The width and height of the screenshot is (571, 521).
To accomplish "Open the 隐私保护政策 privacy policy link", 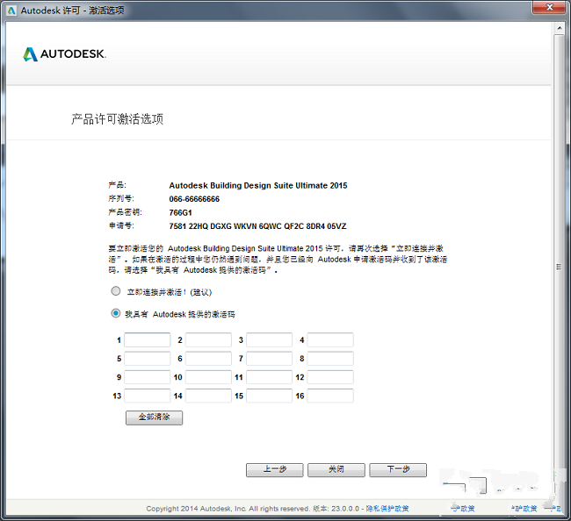I will point(387,508).
